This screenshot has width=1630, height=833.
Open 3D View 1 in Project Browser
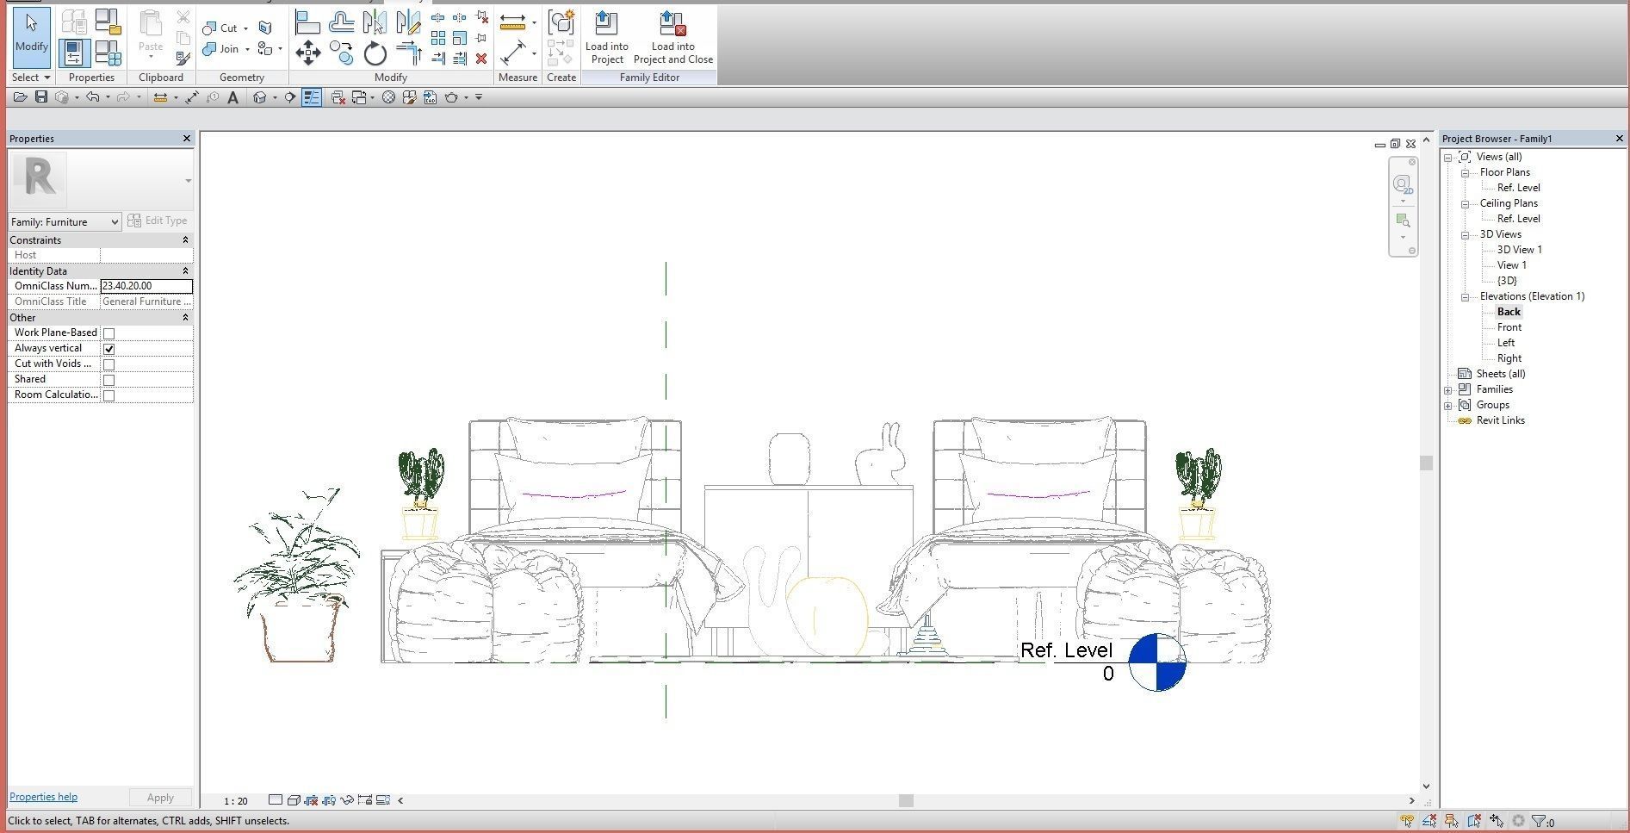pos(1519,250)
